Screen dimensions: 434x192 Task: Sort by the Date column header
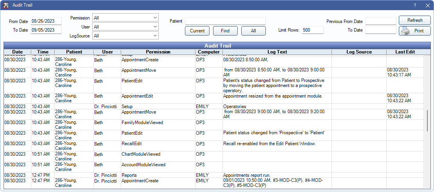[x=18, y=52]
